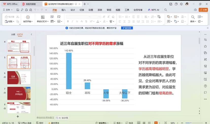Click the search magnifier in menu bar

(x=166, y=10)
